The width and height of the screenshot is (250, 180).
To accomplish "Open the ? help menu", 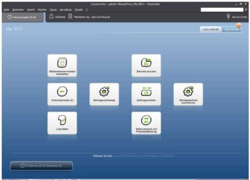I will tap(86, 10).
